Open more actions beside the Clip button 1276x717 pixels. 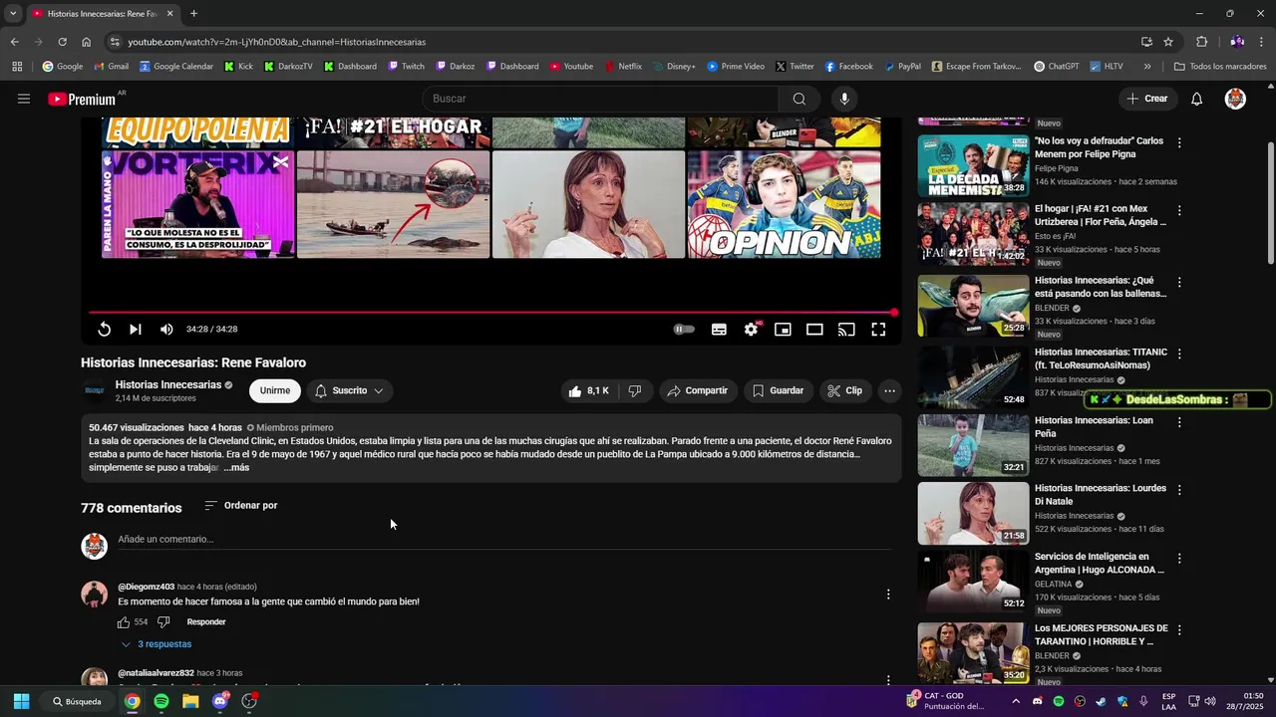point(889,391)
